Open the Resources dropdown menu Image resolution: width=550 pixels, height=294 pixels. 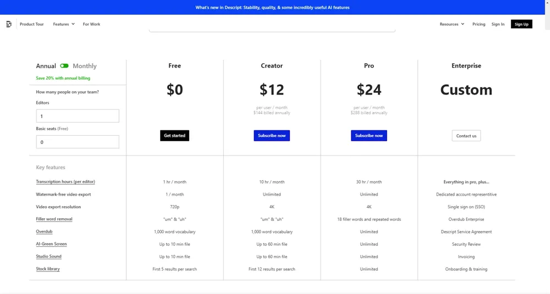(452, 24)
